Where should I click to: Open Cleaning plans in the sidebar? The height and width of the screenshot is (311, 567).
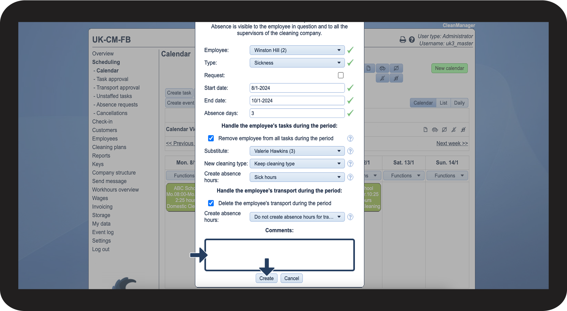point(109,147)
